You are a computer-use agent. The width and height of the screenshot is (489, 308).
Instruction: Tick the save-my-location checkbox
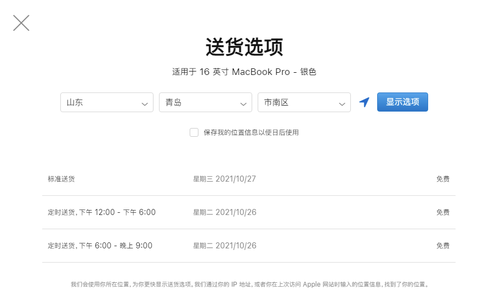tap(194, 132)
